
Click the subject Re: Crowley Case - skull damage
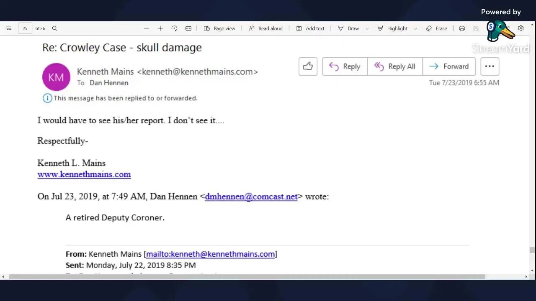(x=122, y=47)
